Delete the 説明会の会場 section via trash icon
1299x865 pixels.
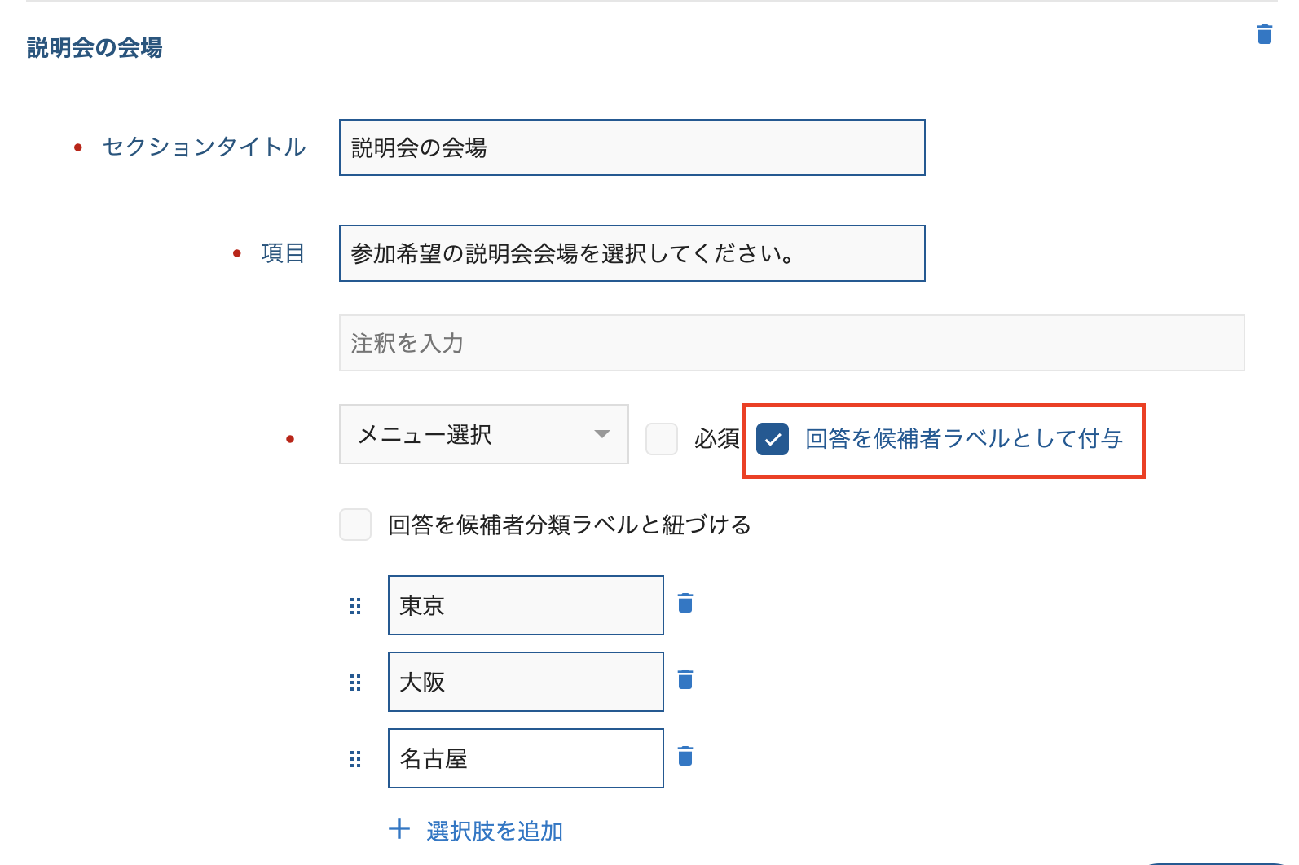click(1264, 34)
